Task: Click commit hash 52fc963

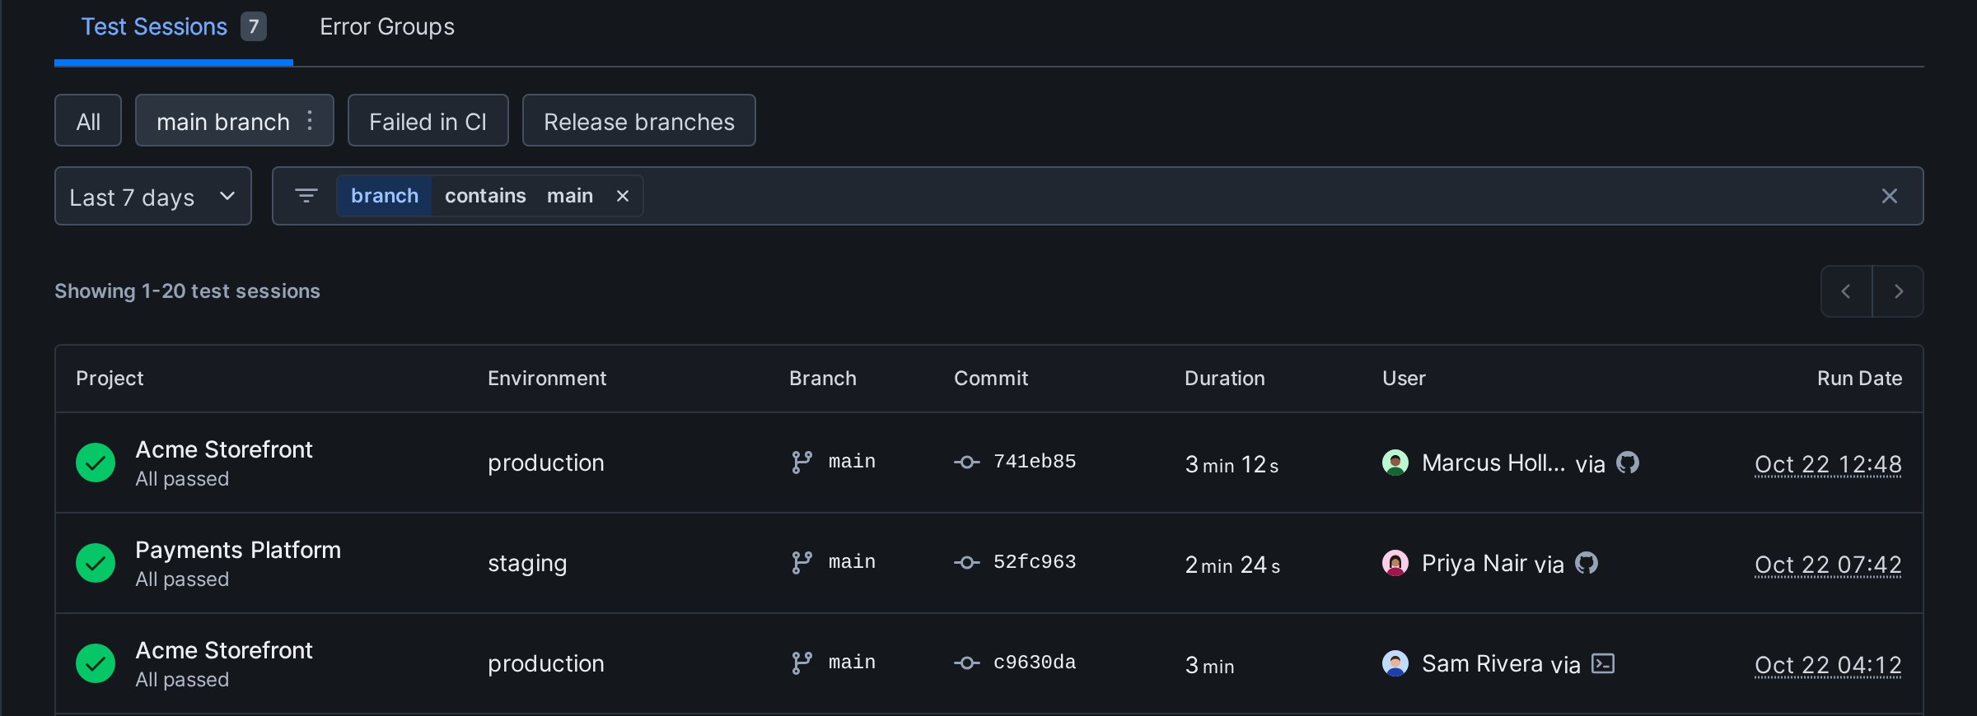Action: 1035,562
